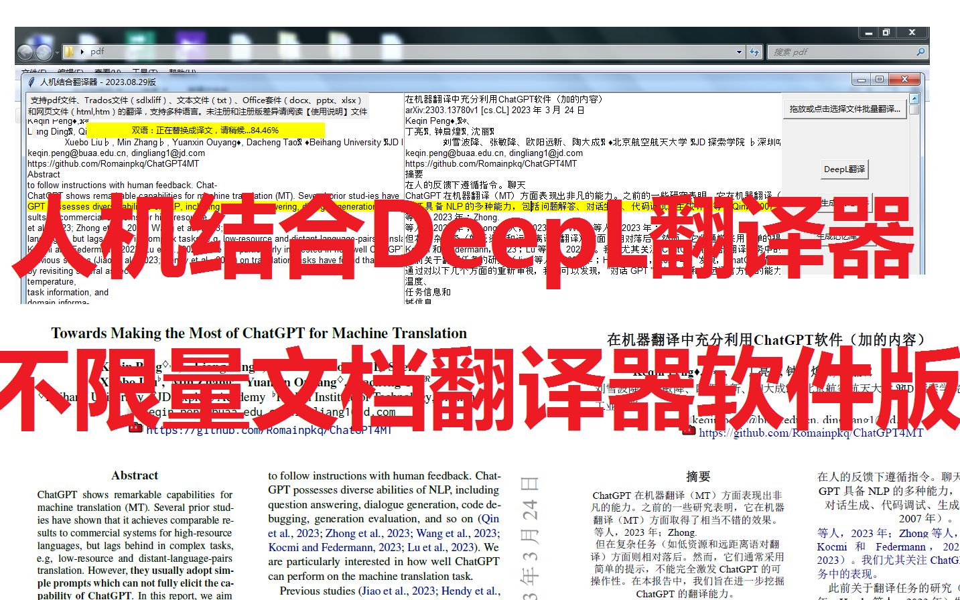960x600 pixels.
Task: Click 'Abstract' heading in English PDF
Action: pos(135,475)
